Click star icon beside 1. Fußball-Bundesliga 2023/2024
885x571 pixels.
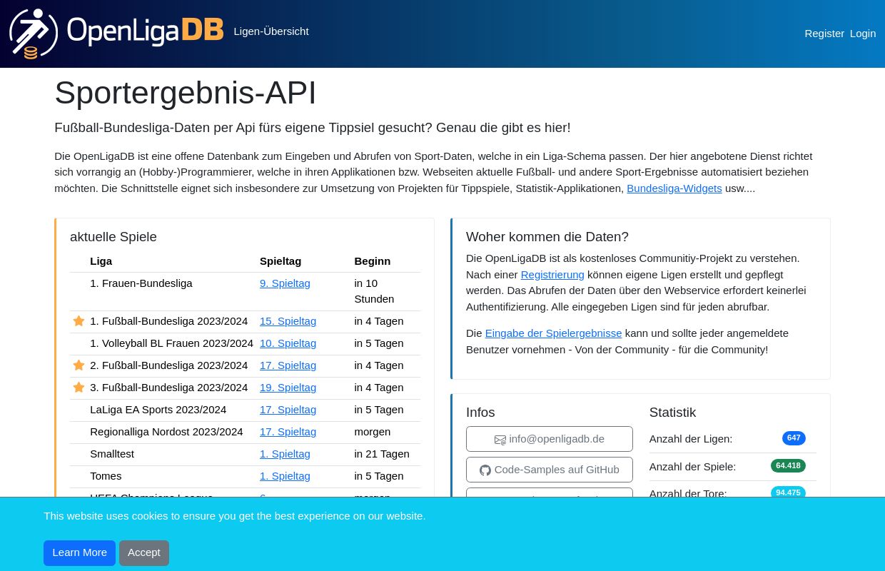[x=79, y=321]
